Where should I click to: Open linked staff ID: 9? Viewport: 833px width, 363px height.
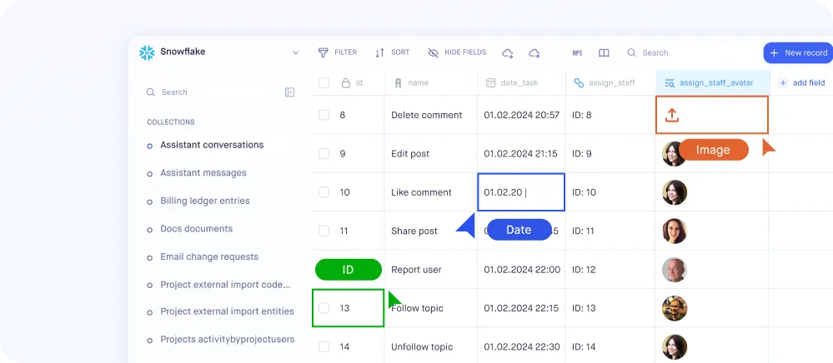click(582, 153)
